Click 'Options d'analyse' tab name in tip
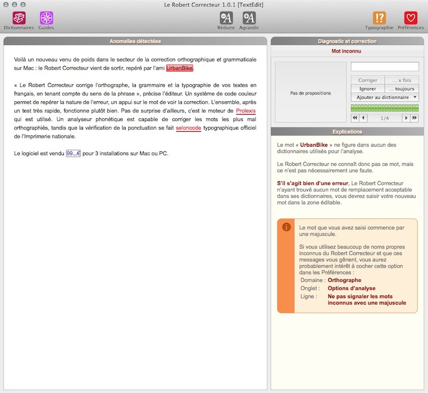428x393 pixels. pyautogui.click(x=351, y=289)
